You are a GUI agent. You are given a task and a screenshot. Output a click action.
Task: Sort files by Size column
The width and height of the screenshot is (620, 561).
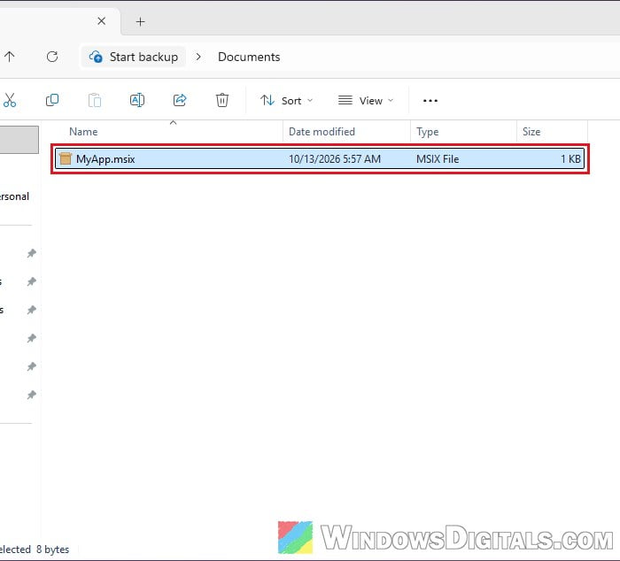tap(531, 132)
